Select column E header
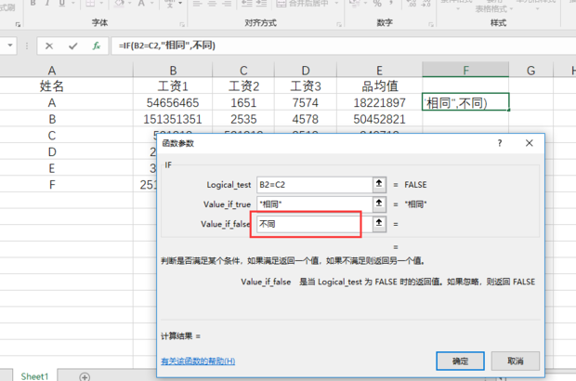576x381 pixels. 379,70
